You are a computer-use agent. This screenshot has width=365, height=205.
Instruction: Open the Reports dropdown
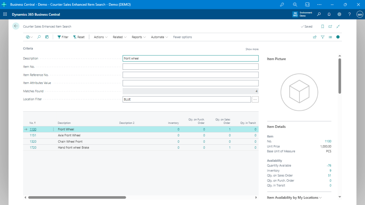pos(138,37)
